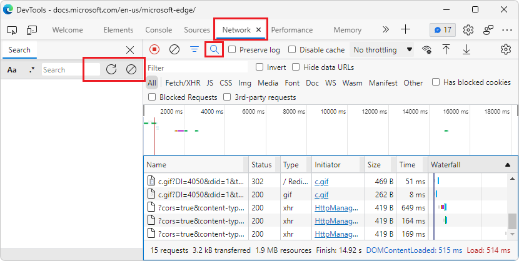Click the request list scrollbar thumb
The width and height of the screenshot is (519, 261).
coord(512,220)
